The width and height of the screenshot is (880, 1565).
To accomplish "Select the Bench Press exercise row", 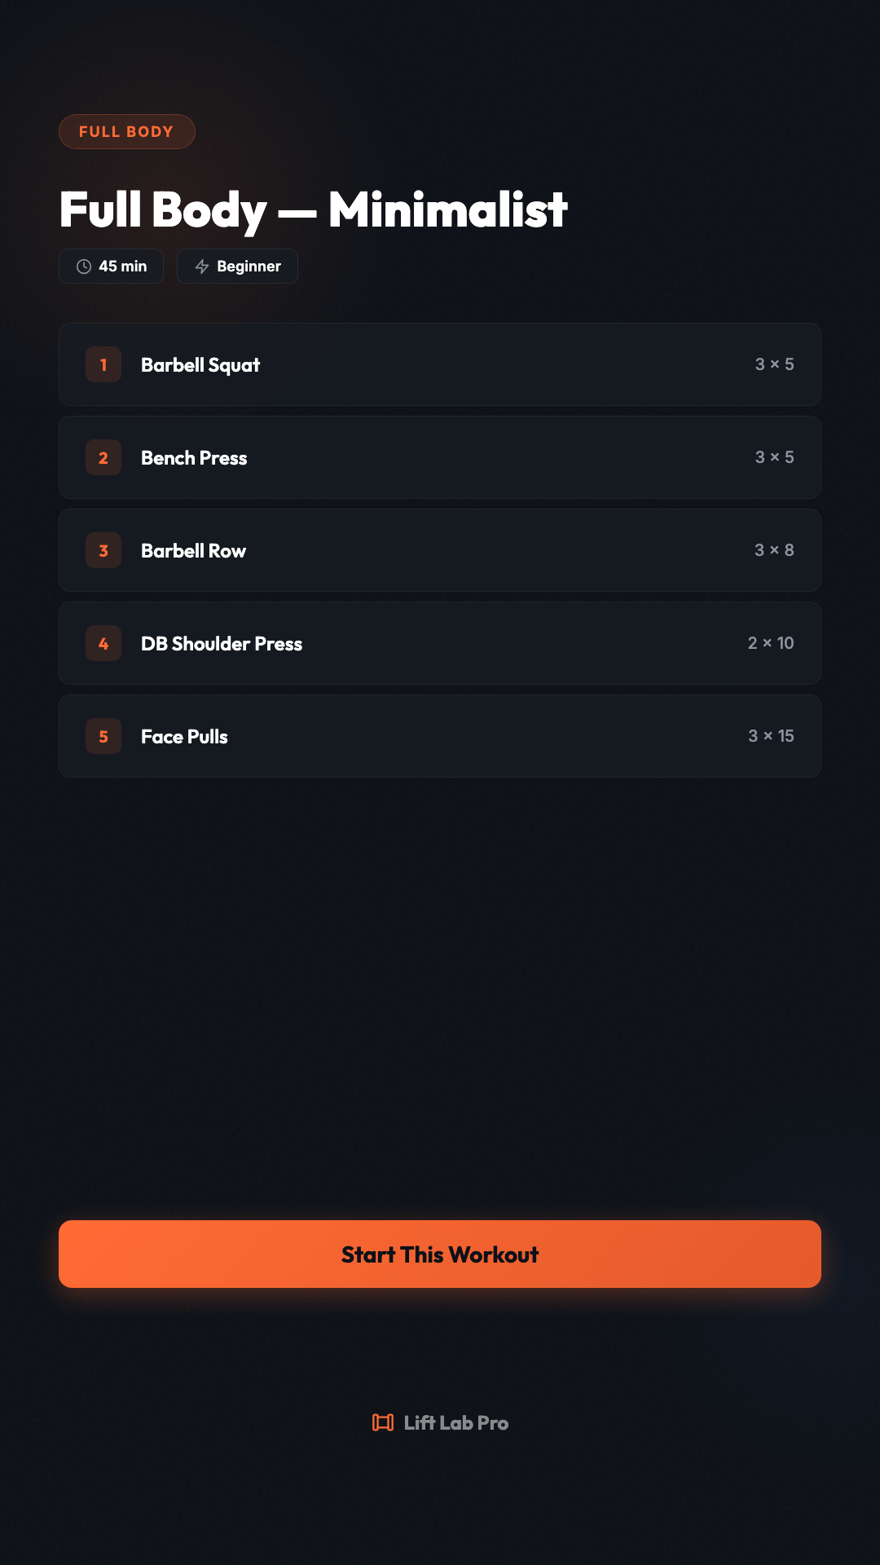I will click(x=440, y=457).
